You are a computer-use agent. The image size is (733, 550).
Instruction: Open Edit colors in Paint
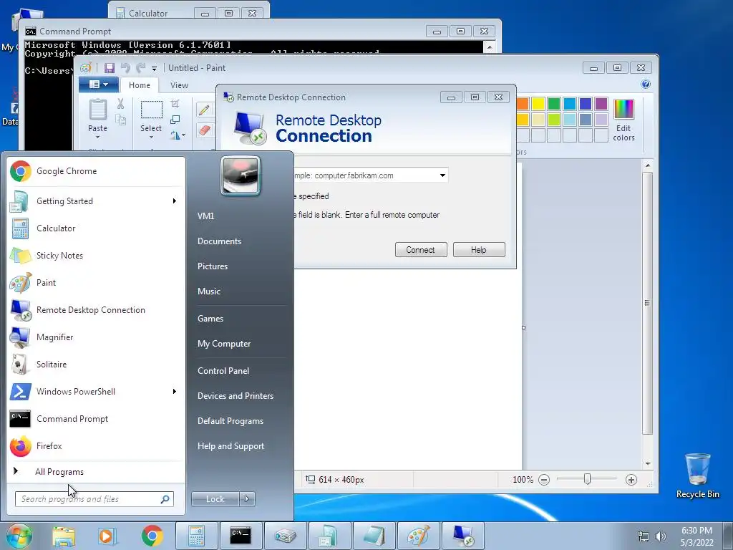click(623, 120)
